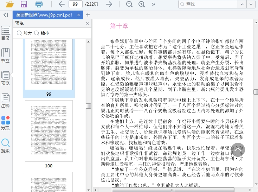Switch to the 美丽新世界 PDF tab
Viewport: 258px width, 192px height.
[x=44, y=15]
